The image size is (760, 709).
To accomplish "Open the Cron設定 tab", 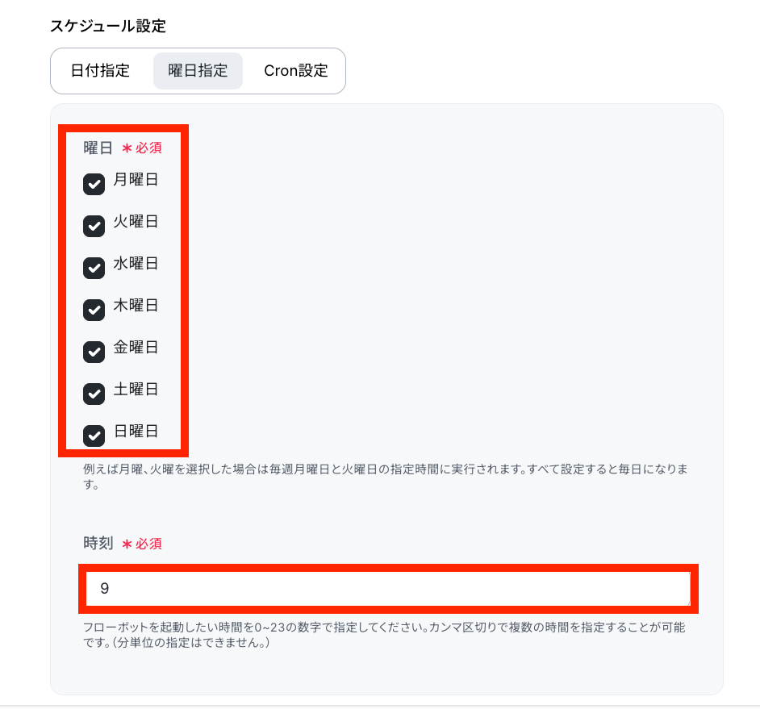I will 295,71.
